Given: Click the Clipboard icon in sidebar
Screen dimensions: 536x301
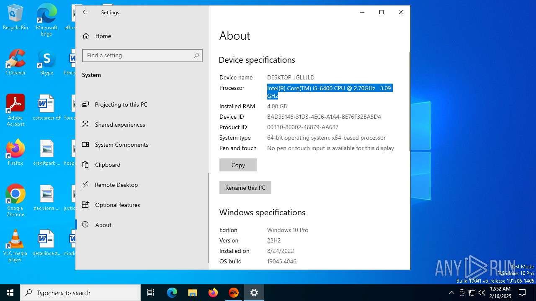Looking at the screenshot, I should pos(85,165).
